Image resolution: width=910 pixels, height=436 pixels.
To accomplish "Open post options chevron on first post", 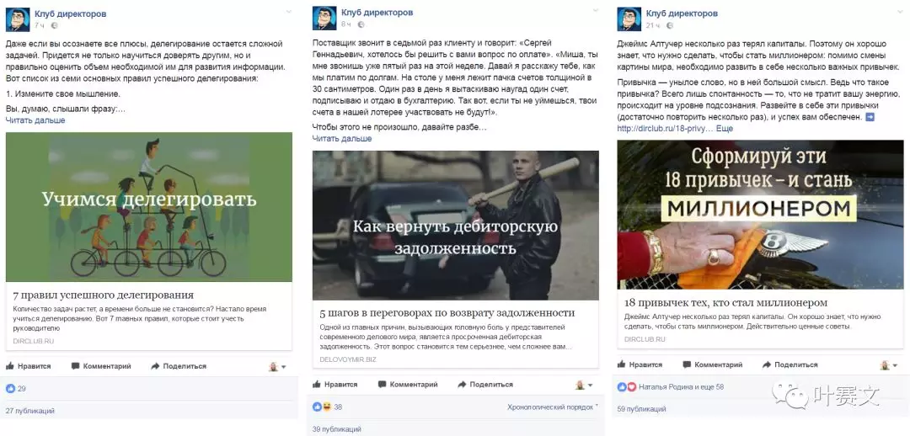I will click(288, 12).
